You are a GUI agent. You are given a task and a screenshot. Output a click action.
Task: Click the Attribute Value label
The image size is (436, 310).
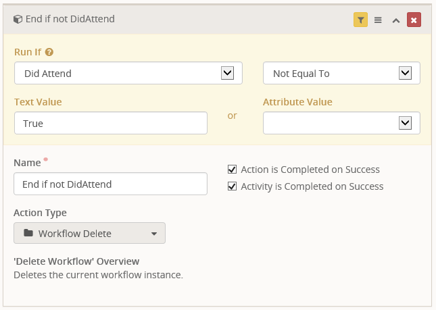coord(297,102)
